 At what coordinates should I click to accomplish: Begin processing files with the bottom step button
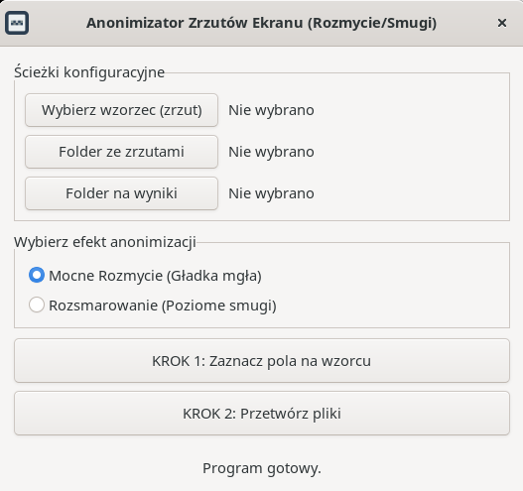coord(262,414)
